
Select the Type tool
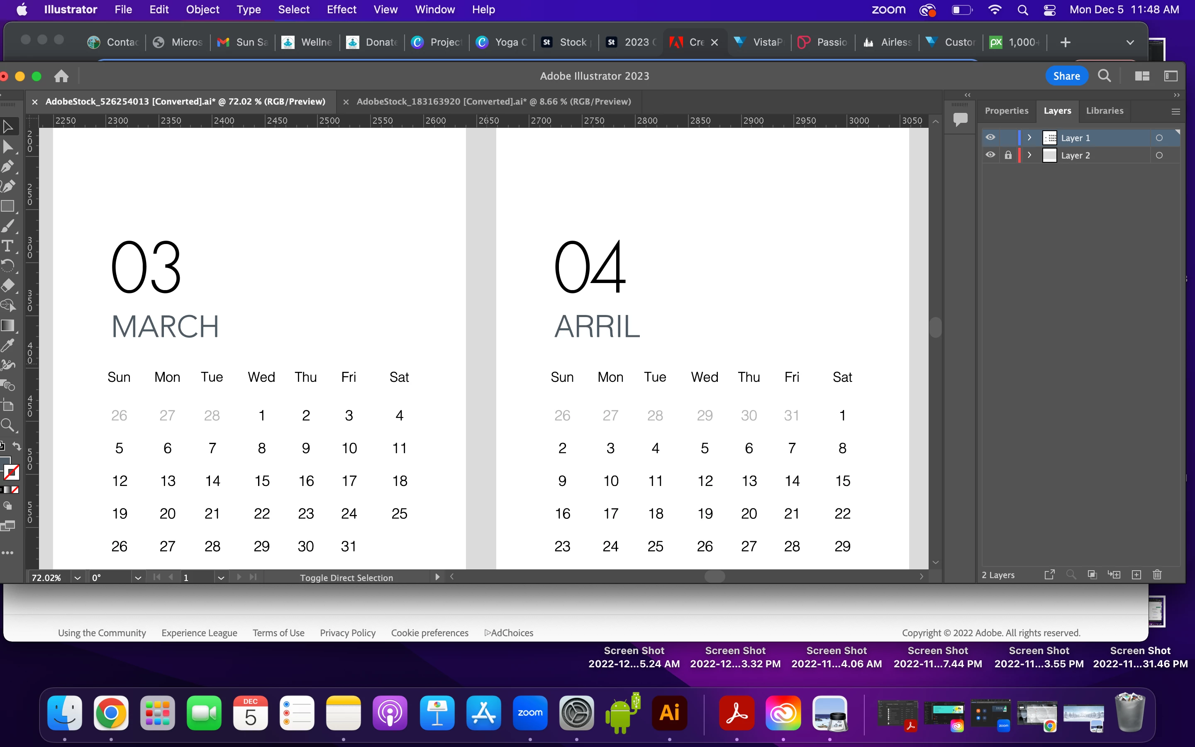click(x=7, y=246)
